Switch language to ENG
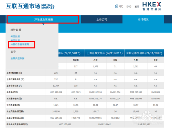Screen dimensions: 172x129 tap(129, 7)
